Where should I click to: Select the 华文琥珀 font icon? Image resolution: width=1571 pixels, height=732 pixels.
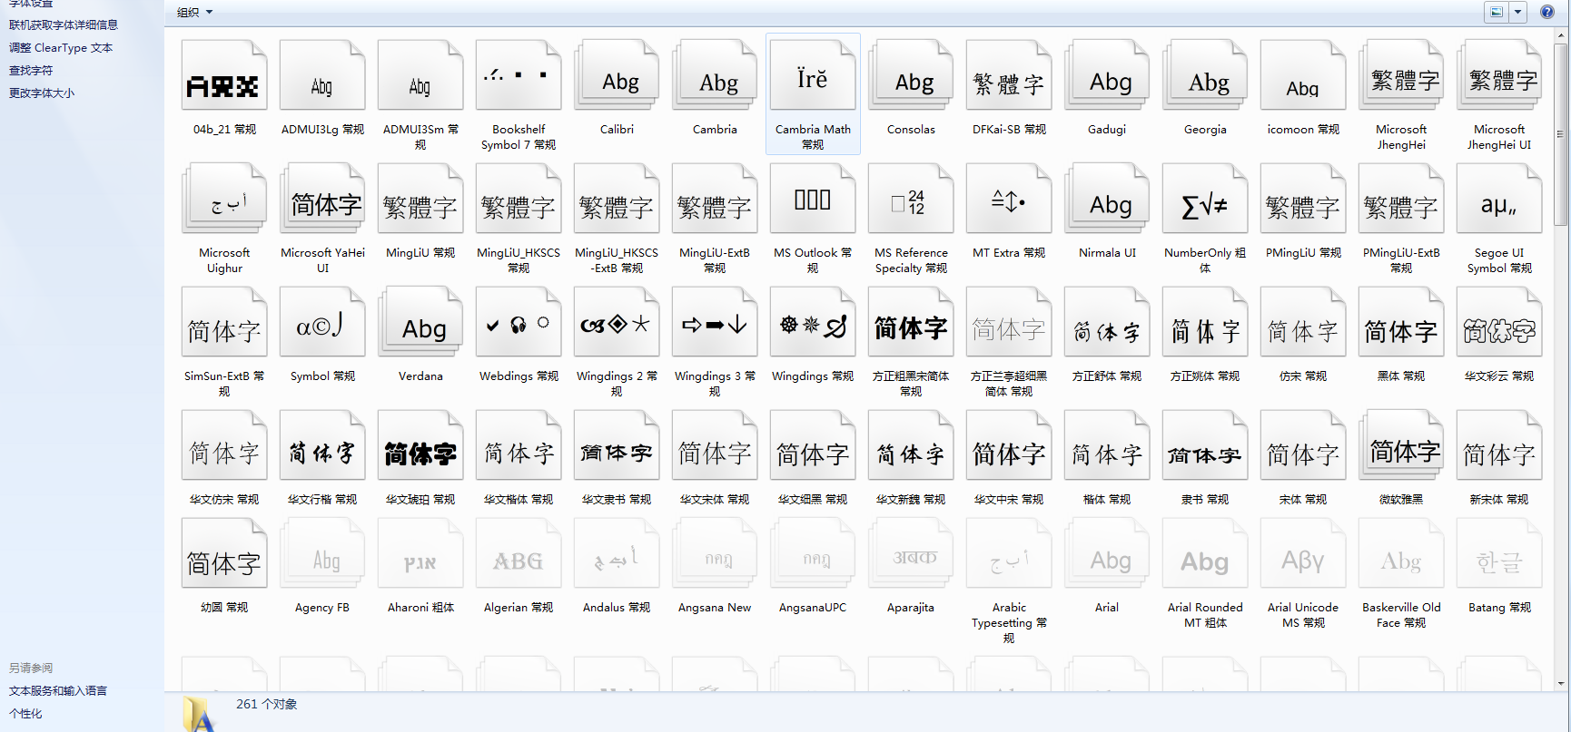[420, 445]
